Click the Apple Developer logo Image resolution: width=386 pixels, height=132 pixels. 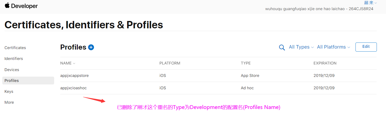21,6
